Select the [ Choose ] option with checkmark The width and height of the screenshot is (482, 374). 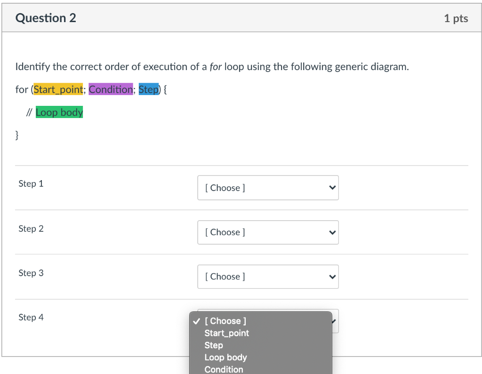click(225, 321)
